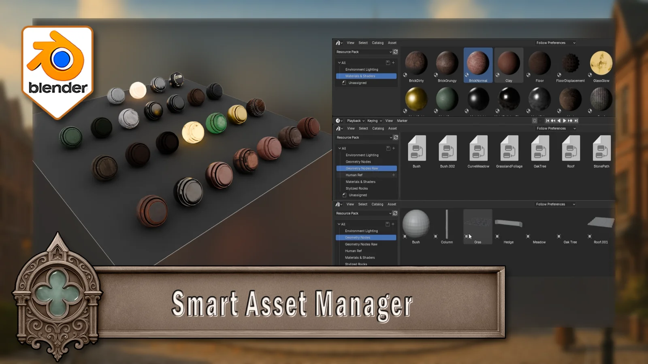This screenshot has width=648, height=364.
Task: Click the save catalogs file icon beside All
Action: coord(387,63)
